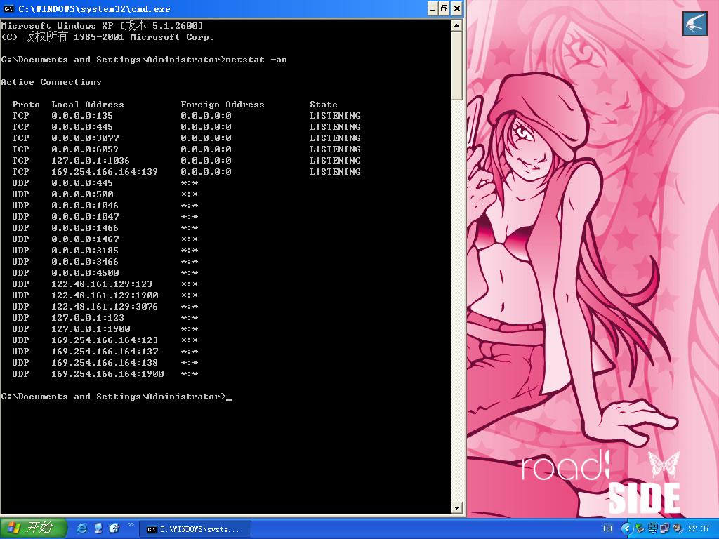This screenshot has height=539, width=719.
Task: Click UDP address 0.0.0.0:3466
Action: [x=85, y=262]
